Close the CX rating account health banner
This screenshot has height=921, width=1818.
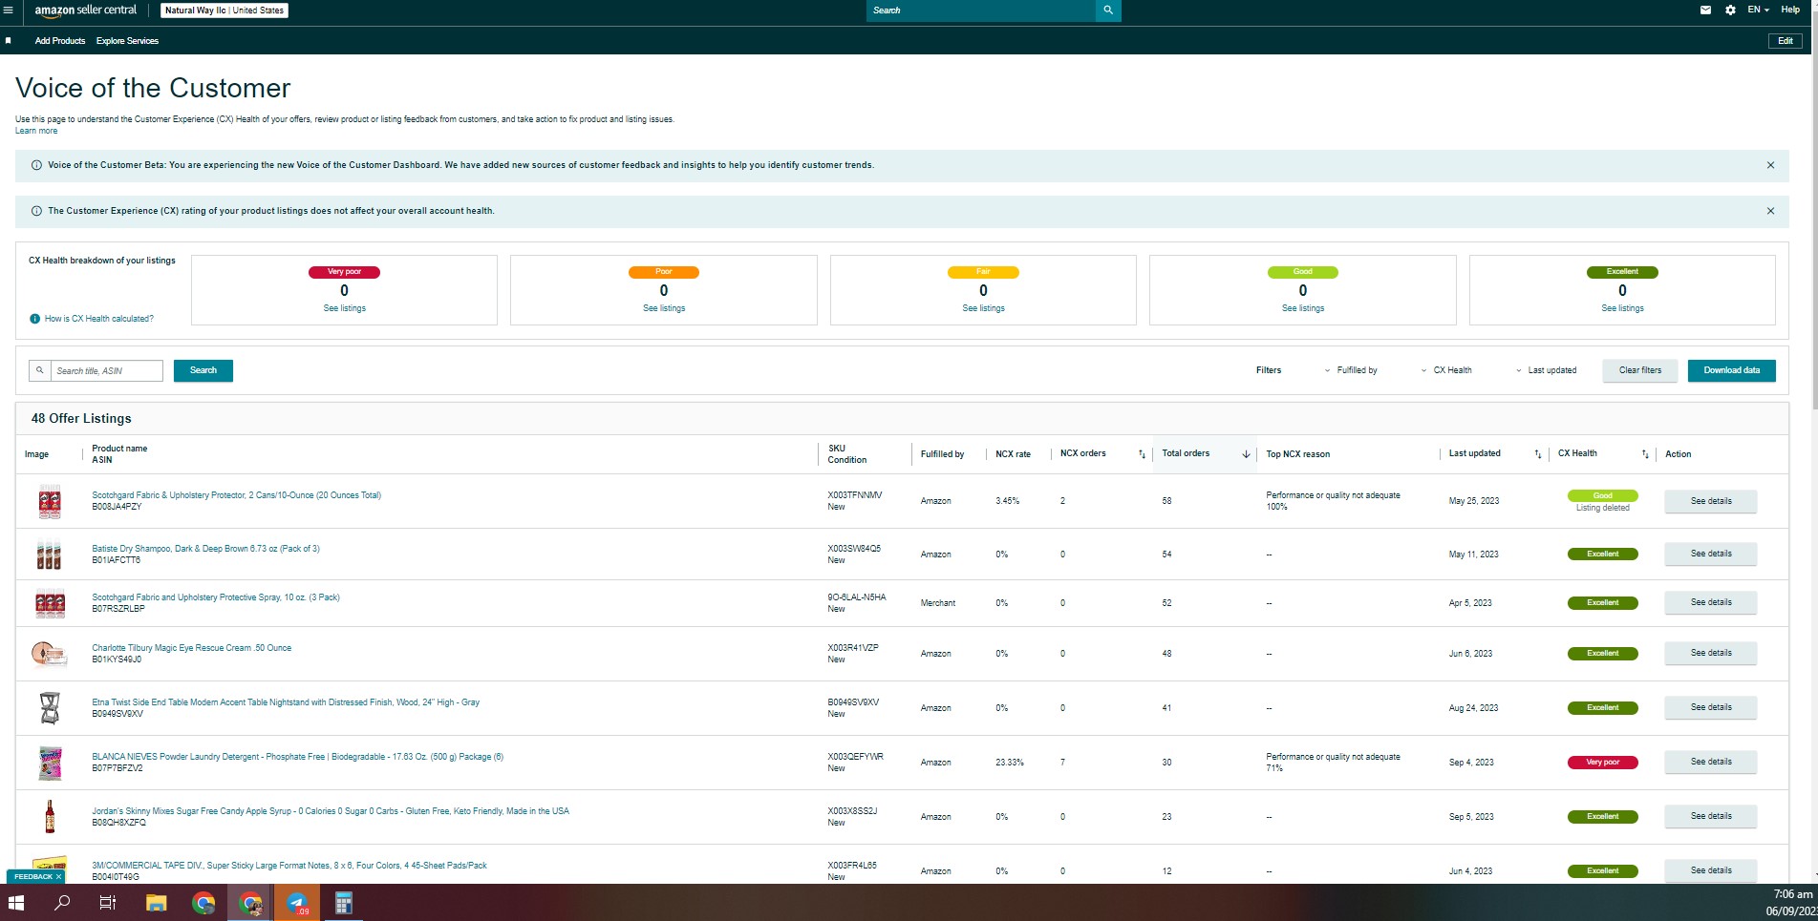pos(1770,211)
